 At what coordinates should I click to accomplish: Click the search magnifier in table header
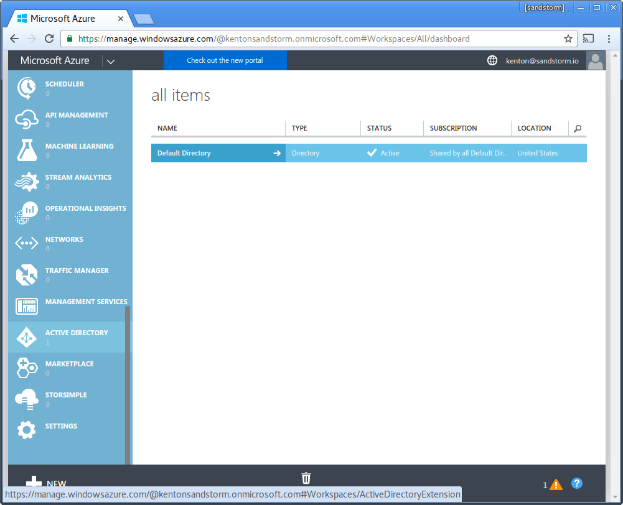click(x=578, y=128)
